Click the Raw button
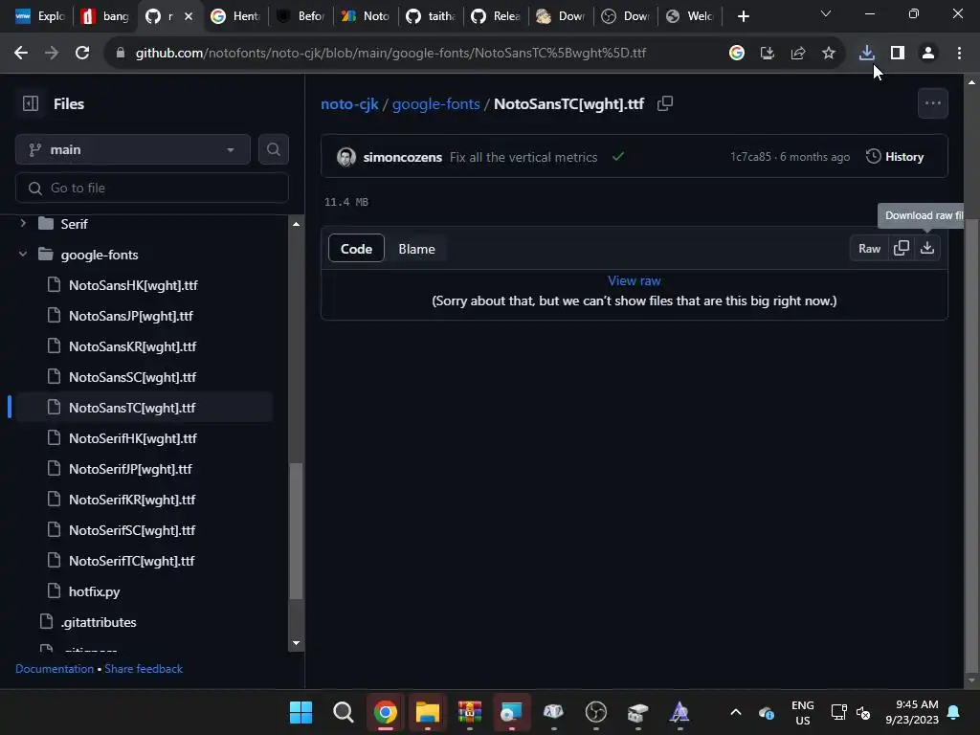Image resolution: width=980 pixels, height=735 pixels. click(x=869, y=248)
